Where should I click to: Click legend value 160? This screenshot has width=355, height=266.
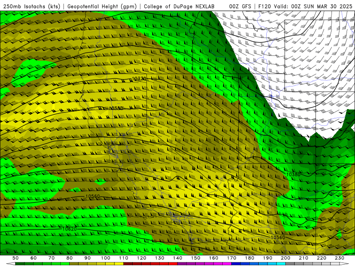pyautogui.click(x=213, y=258)
